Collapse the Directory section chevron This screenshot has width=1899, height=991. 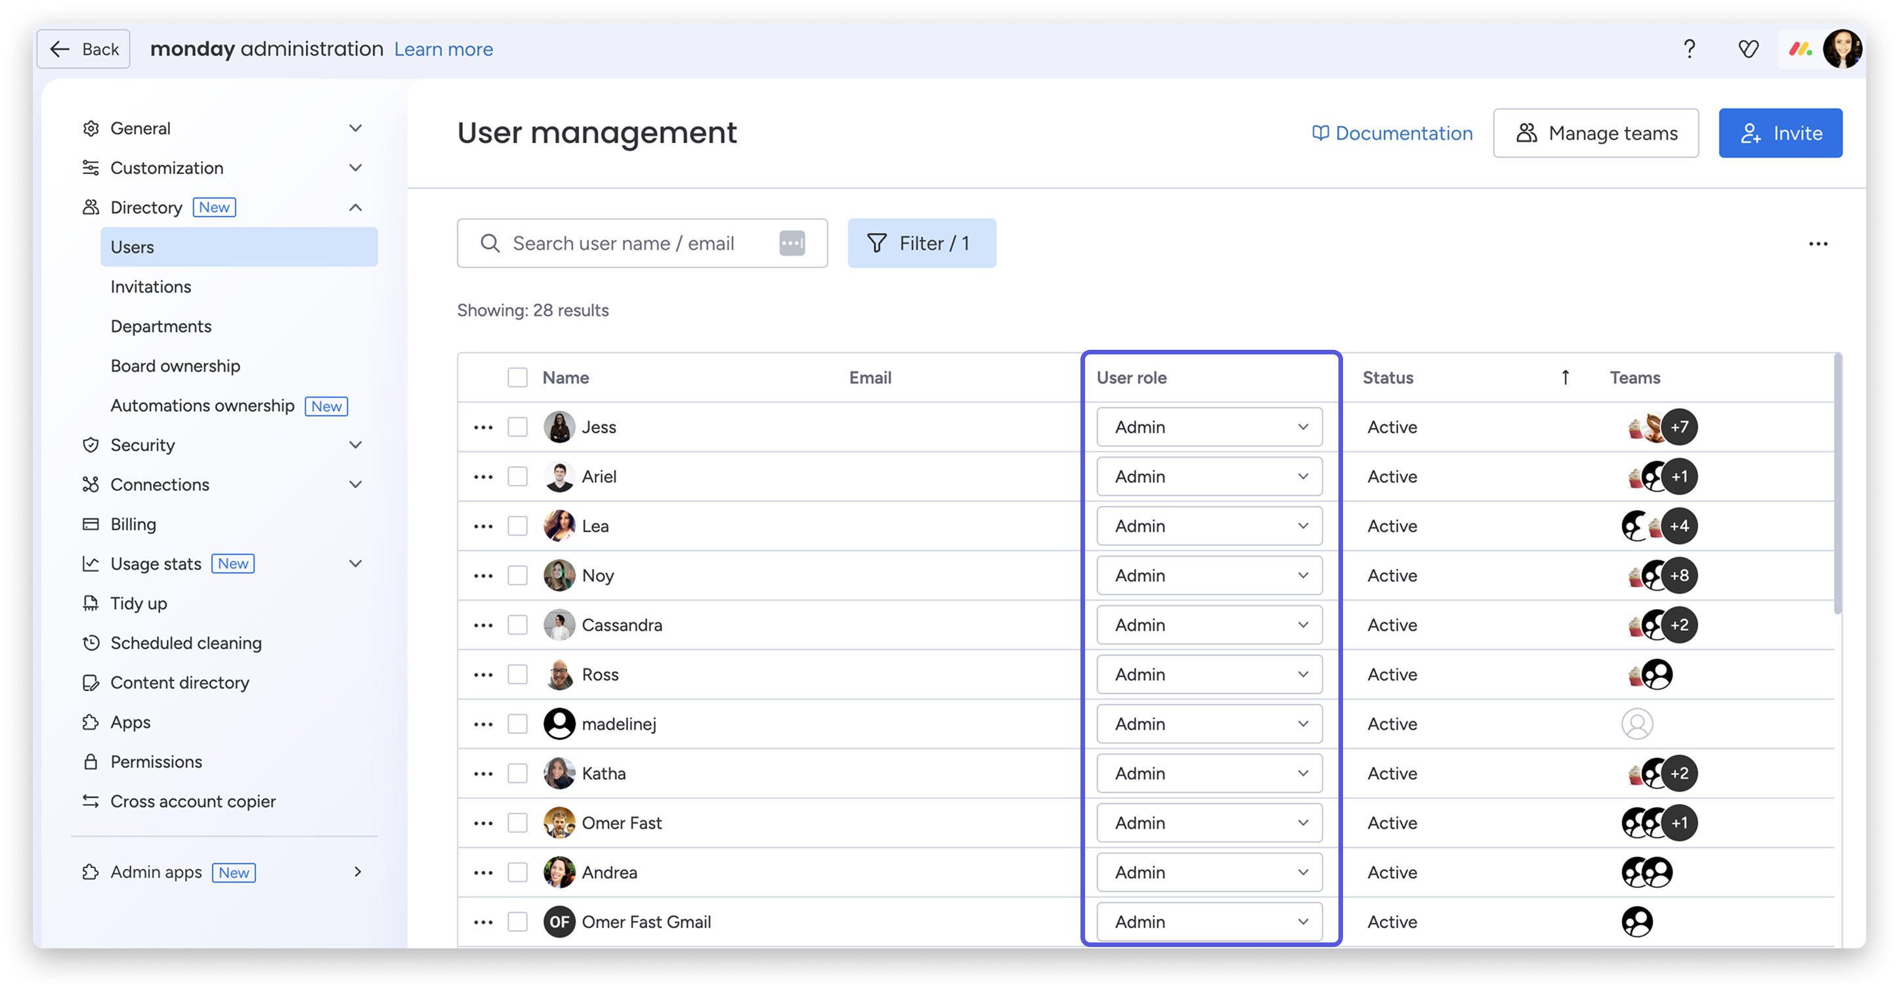(x=355, y=208)
